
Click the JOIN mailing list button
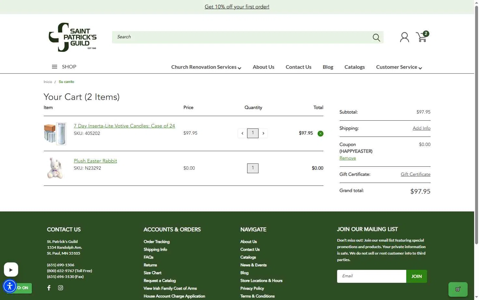(417, 276)
